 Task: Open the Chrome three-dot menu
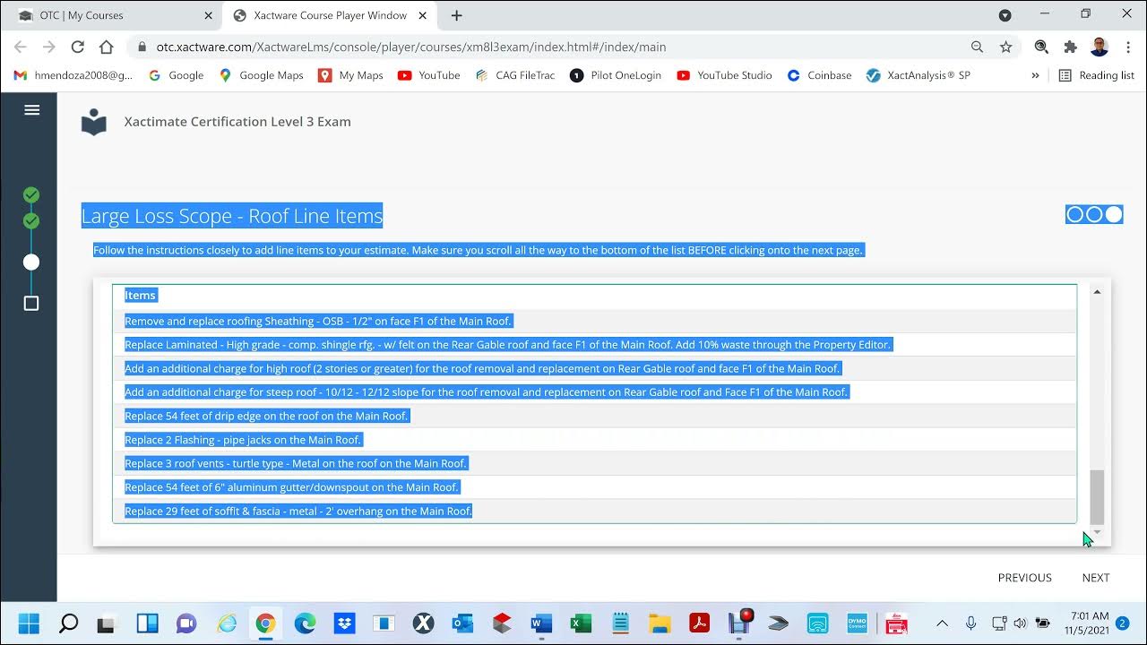(1127, 47)
